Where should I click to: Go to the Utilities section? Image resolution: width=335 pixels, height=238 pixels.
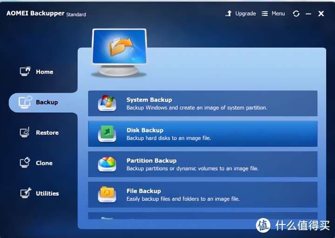point(39,193)
